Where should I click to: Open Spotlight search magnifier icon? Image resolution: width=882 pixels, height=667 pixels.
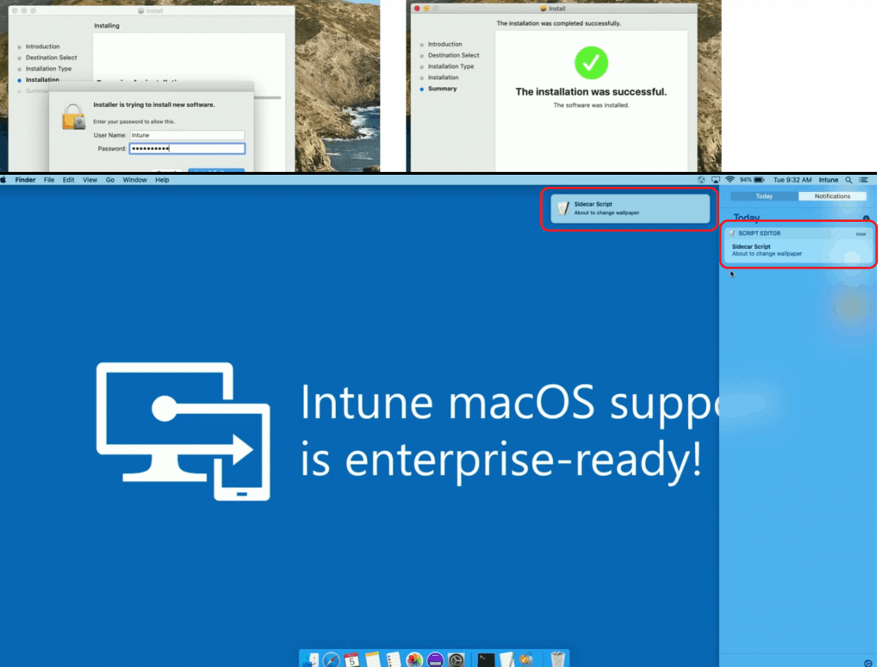[848, 180]
